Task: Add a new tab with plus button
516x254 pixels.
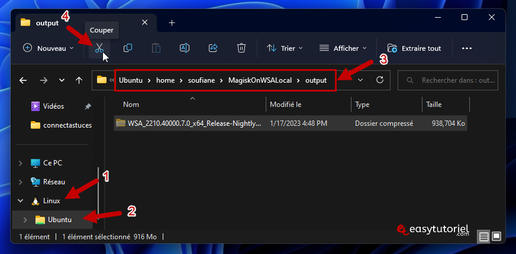Action: 172,22
